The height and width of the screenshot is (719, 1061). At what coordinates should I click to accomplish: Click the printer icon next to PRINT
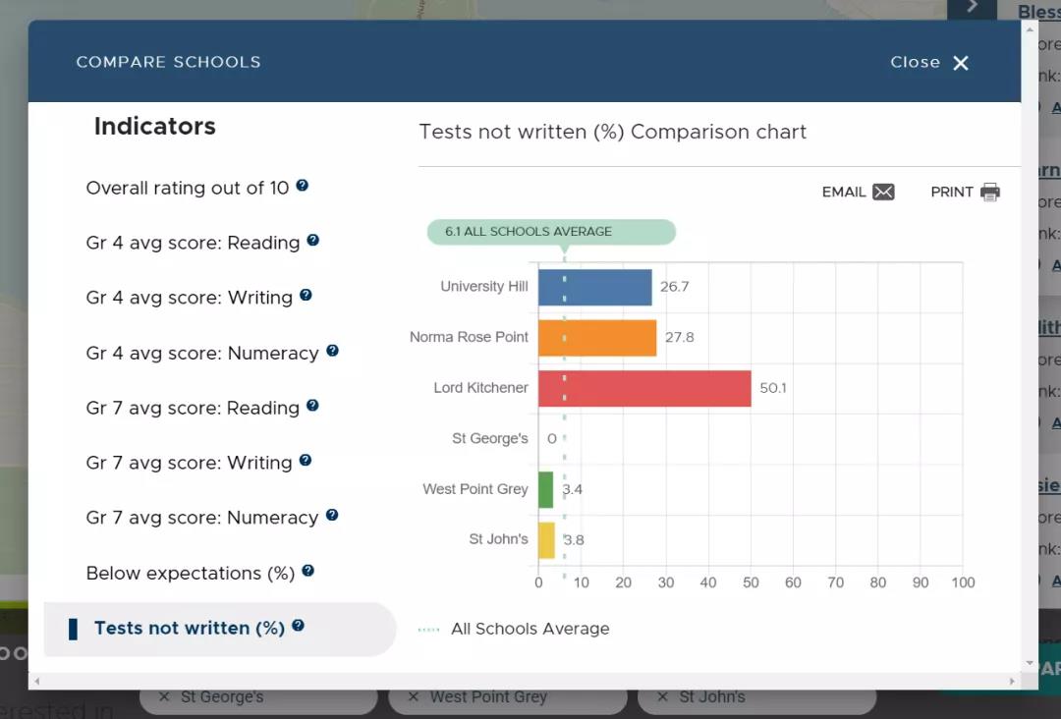click(x=989, y=193)
